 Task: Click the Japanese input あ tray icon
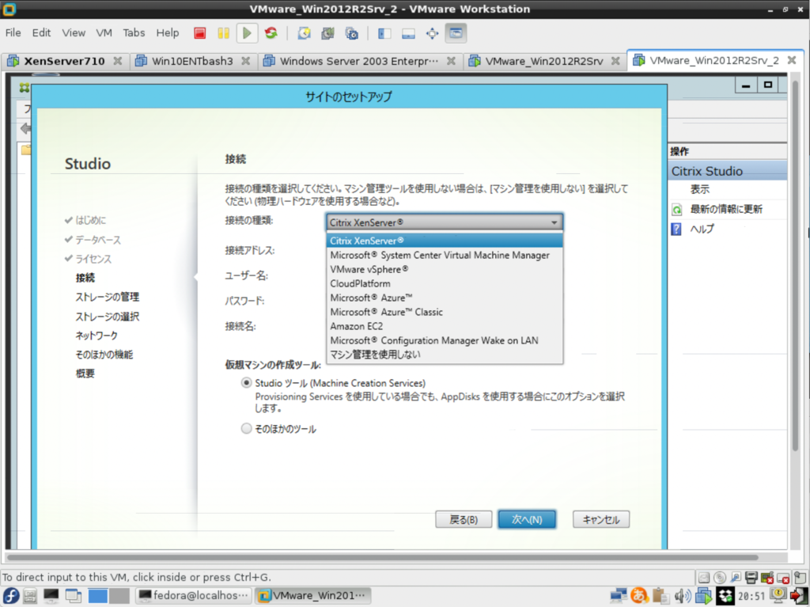[x=639, y=596]
